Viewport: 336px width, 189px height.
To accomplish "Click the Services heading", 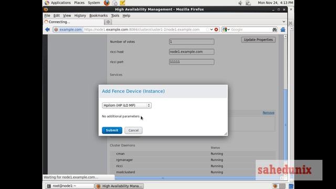I will (x=116, y=75).
